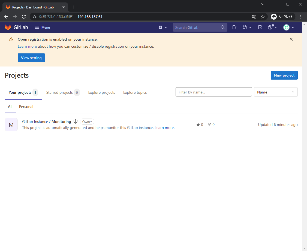307x251 pixels.
Task: Click the Updated 6 minutes ago text
Action: point(278,125)
